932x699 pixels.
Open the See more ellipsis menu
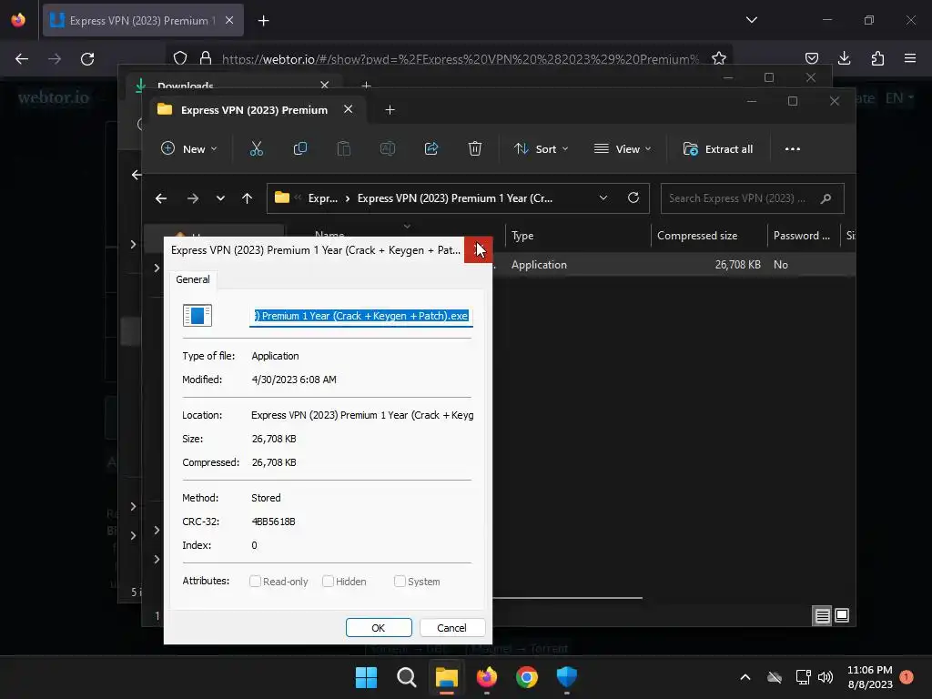tap(793, 148)
